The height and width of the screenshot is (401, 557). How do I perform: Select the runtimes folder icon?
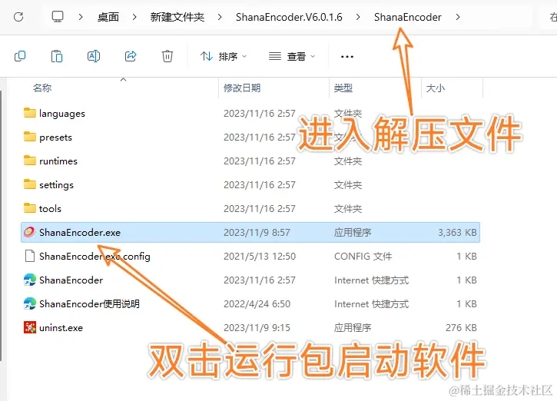(30, 161)
